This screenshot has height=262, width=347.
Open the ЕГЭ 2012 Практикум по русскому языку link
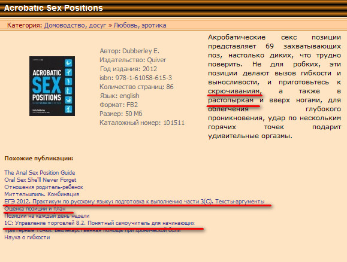pyautogui.click(x=134, y=202)
